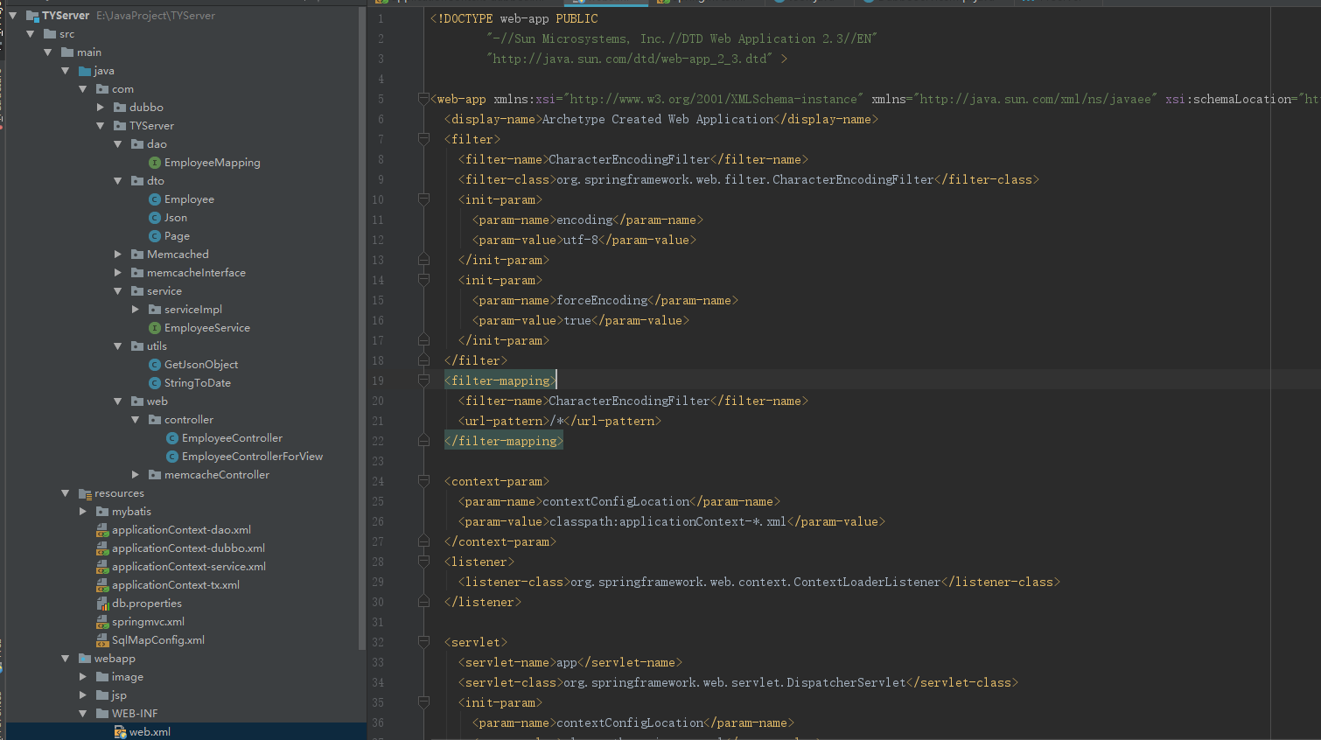This screenshot has width=1321, height=740.
Task: Click the project tree vertical scrollbar
Action: coord(362,328)
